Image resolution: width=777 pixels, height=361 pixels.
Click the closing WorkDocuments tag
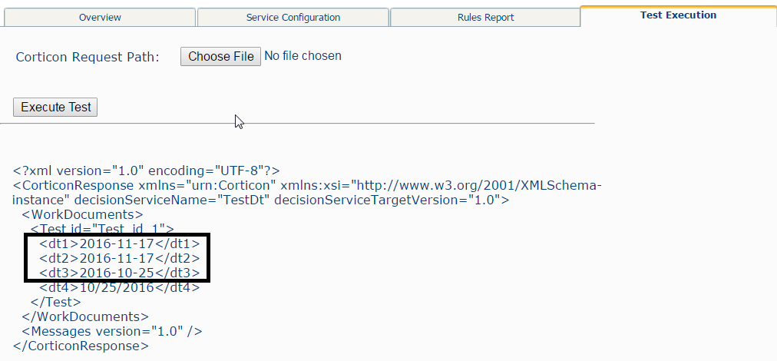[85, 316]
